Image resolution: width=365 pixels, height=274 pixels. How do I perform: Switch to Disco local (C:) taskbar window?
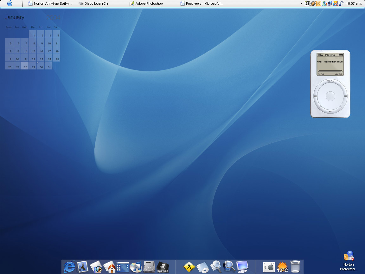pyautogui.click(x=93, y=3)
